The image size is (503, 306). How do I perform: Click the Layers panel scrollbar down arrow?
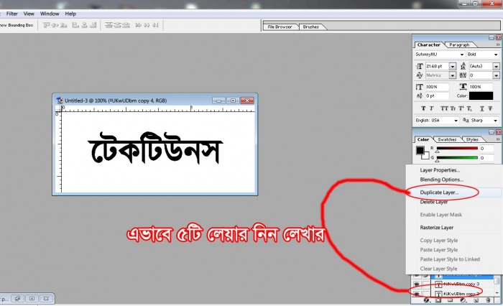497,293
